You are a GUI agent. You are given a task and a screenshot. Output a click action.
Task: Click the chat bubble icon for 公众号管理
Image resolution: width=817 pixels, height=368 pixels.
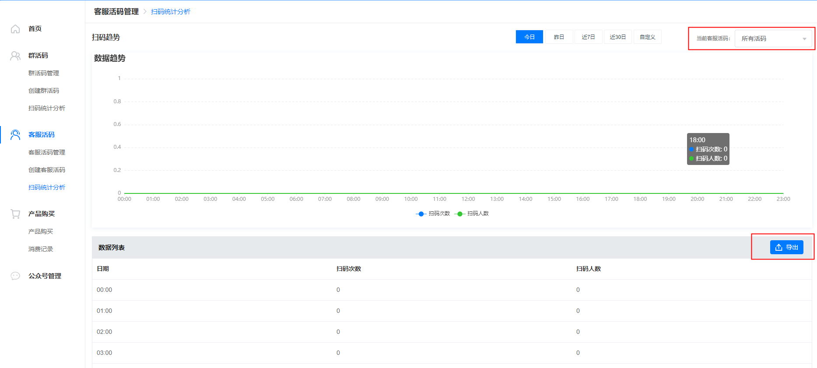15,276
